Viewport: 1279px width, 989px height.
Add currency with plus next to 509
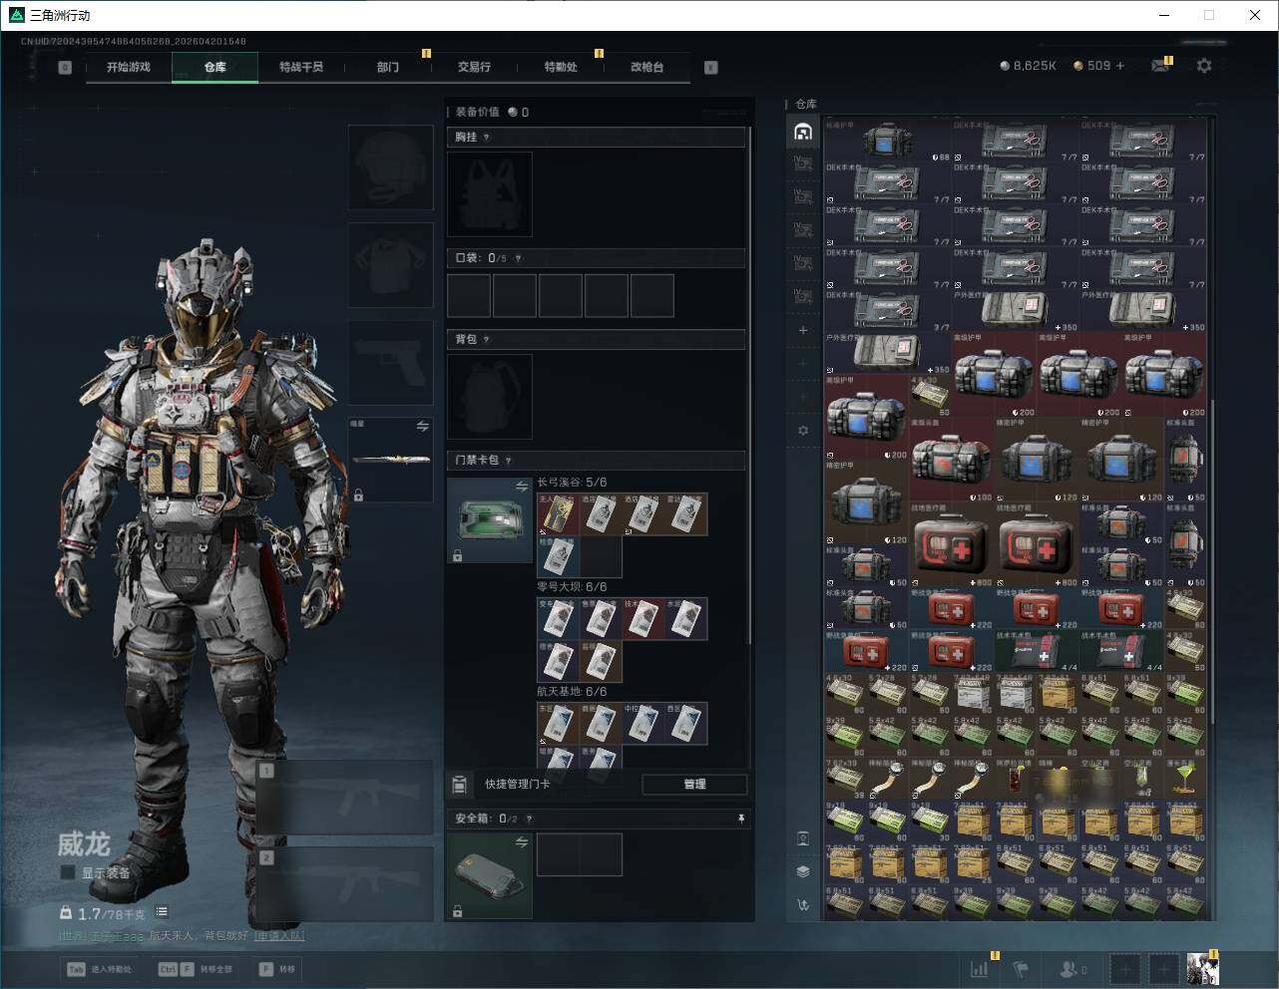[1119, 66]
